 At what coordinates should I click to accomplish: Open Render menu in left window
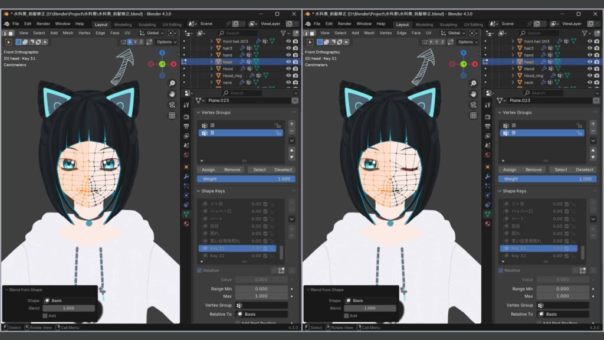click(x=43, y=24)
